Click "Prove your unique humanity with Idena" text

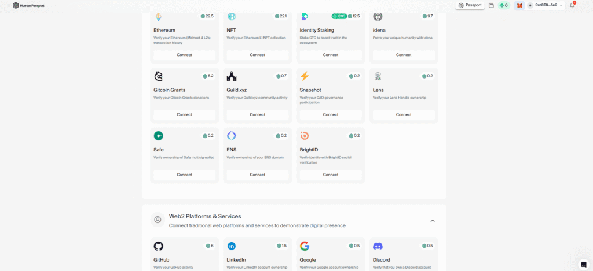click(x=402, y=38)
